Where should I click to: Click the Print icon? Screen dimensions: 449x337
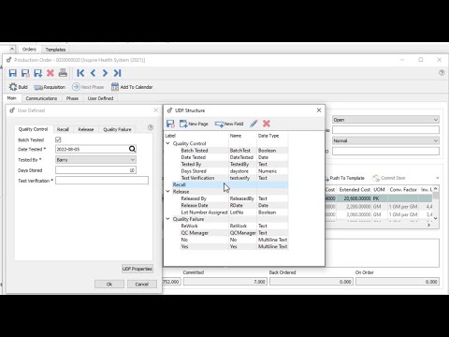(x=63, y=73)
